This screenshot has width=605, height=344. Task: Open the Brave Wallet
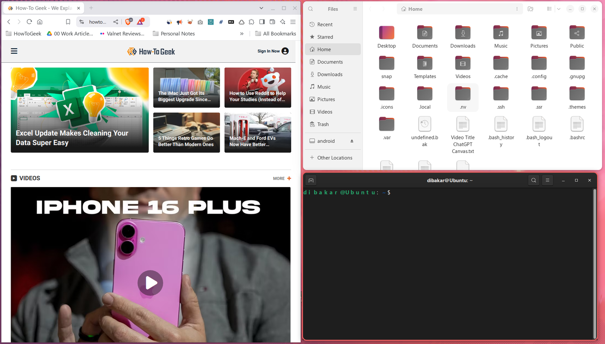pyautogui.click(x=272, y=22)
